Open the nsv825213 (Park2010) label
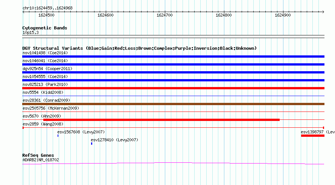 pos(45,84)
